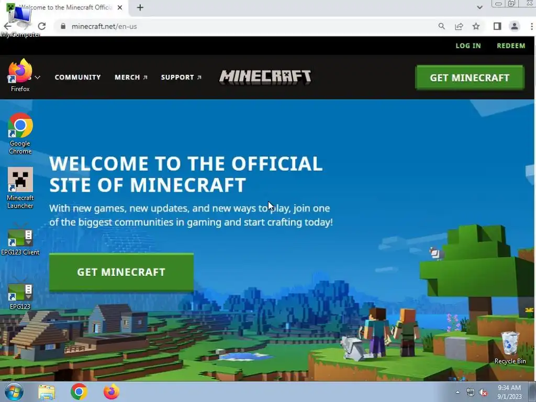Open the LOG IN link
536x402 pixels.
468,46
